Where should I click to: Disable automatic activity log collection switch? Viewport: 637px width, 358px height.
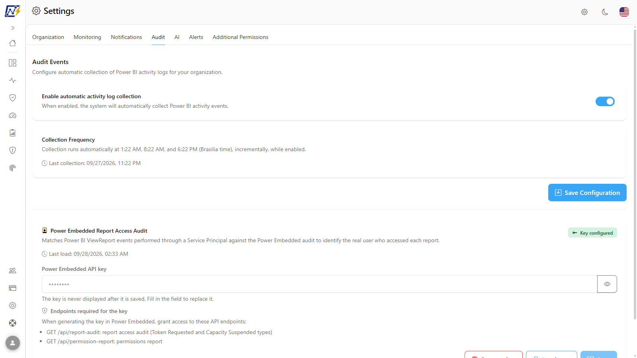[x=605, y=101]
